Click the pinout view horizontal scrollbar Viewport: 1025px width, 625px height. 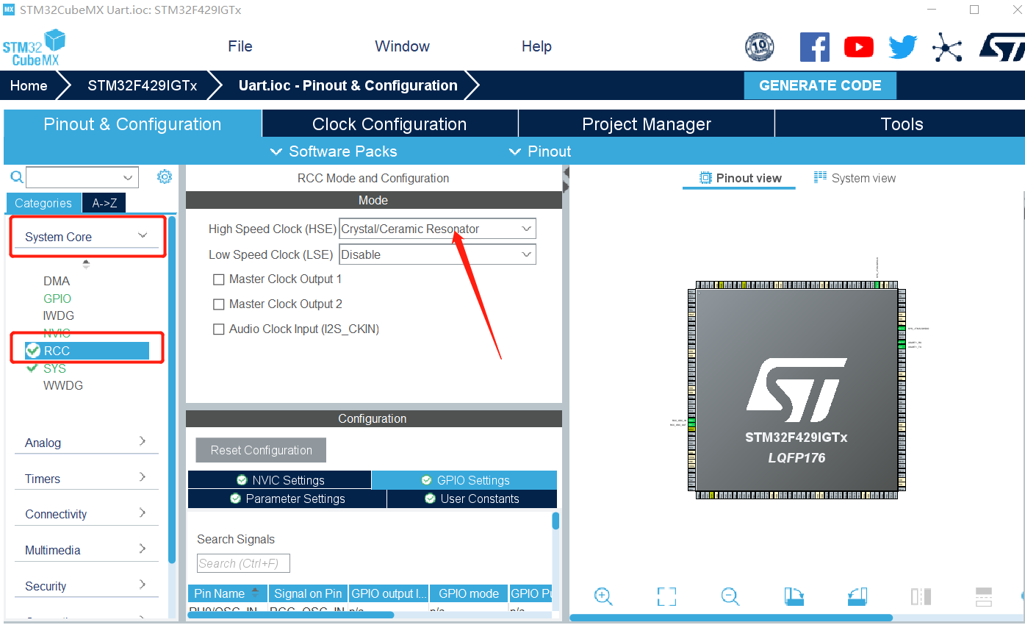(x=731, y=618)
